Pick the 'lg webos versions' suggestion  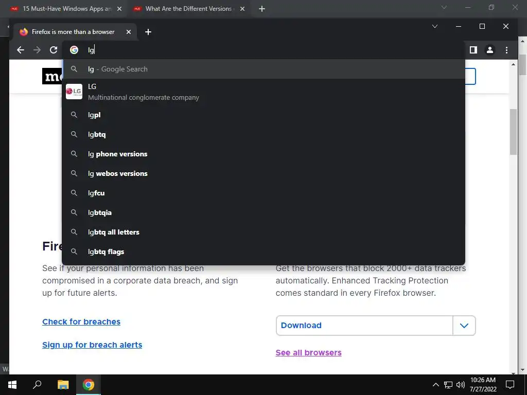click(263, 173)
